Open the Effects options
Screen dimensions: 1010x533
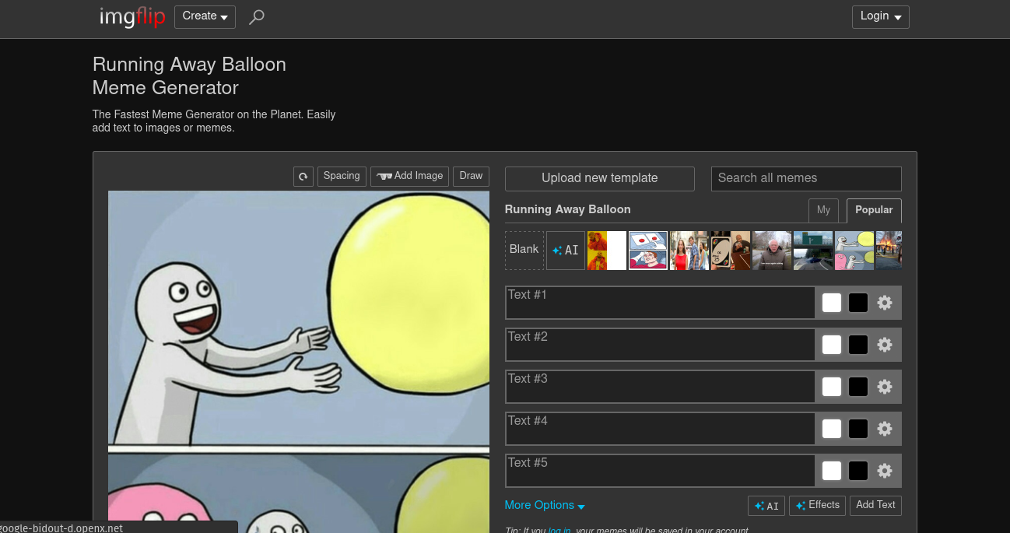tap(817, 505)
